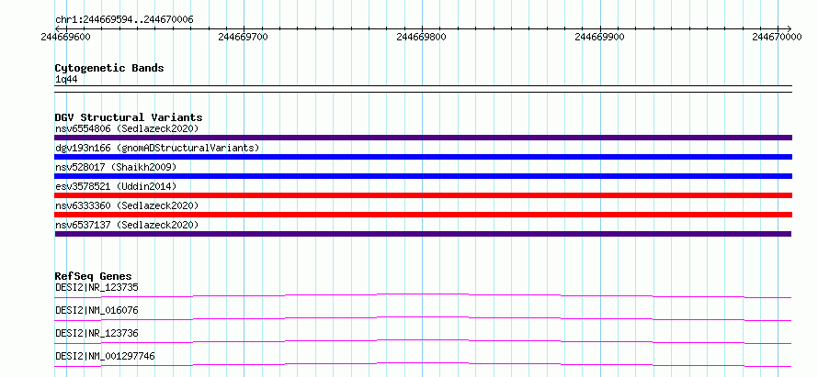The image size is (818, 377).
Task: Click ruler coordinate 244670000
Action: click(778, 37)
